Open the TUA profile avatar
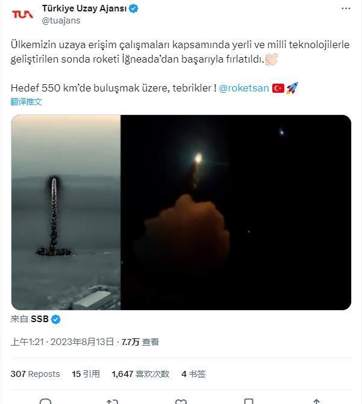Viewport: 362px width, 404px height. tap(23, 14)
